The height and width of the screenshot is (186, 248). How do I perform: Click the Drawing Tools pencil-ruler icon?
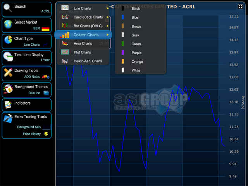8,72
